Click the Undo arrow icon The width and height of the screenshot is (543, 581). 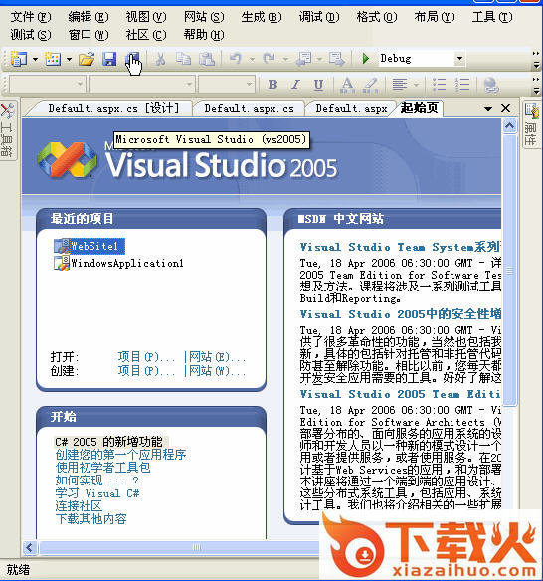click(x=236, y=59)
